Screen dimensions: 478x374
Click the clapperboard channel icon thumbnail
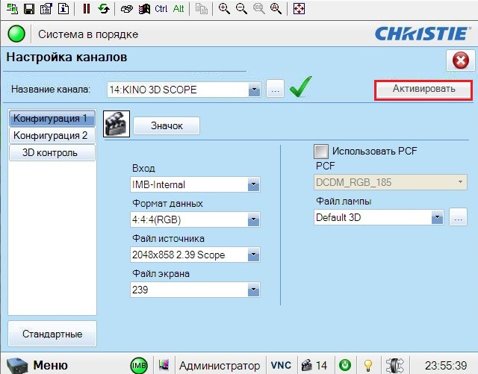pos(117,124)
